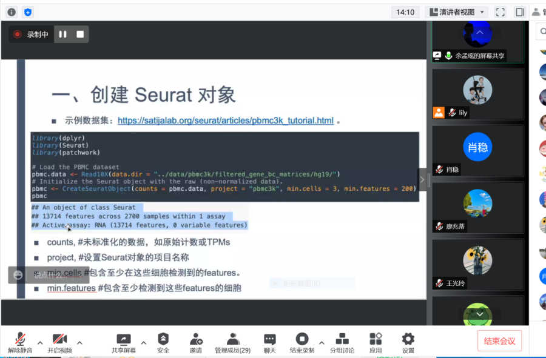Viewport: 546px width, 358px height.
Task: Expand the arrow next to 结束录制
Action: (x=322, y=342)
